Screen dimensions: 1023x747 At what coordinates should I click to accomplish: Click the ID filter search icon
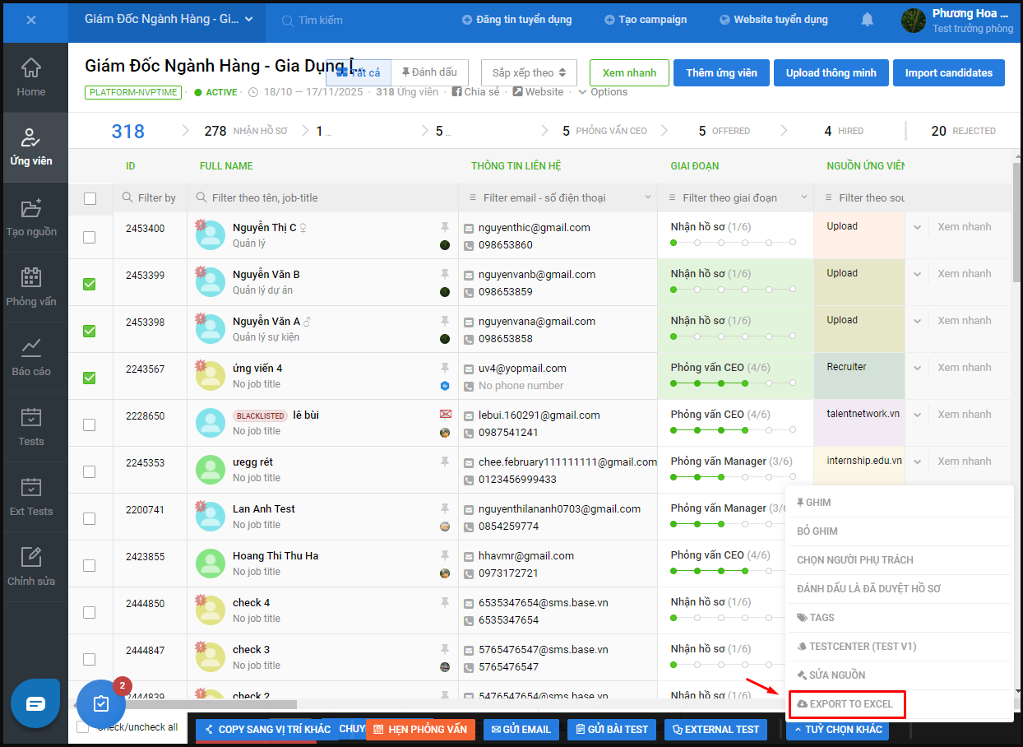click(x=127, y=197)
